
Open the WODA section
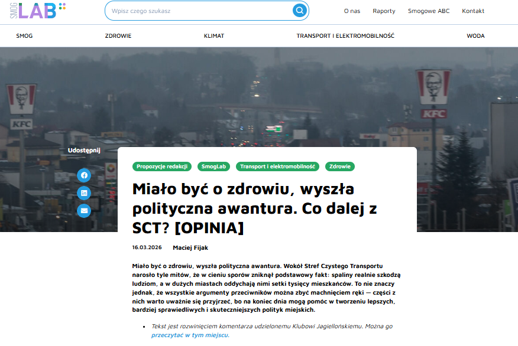(x=476, y=36)
